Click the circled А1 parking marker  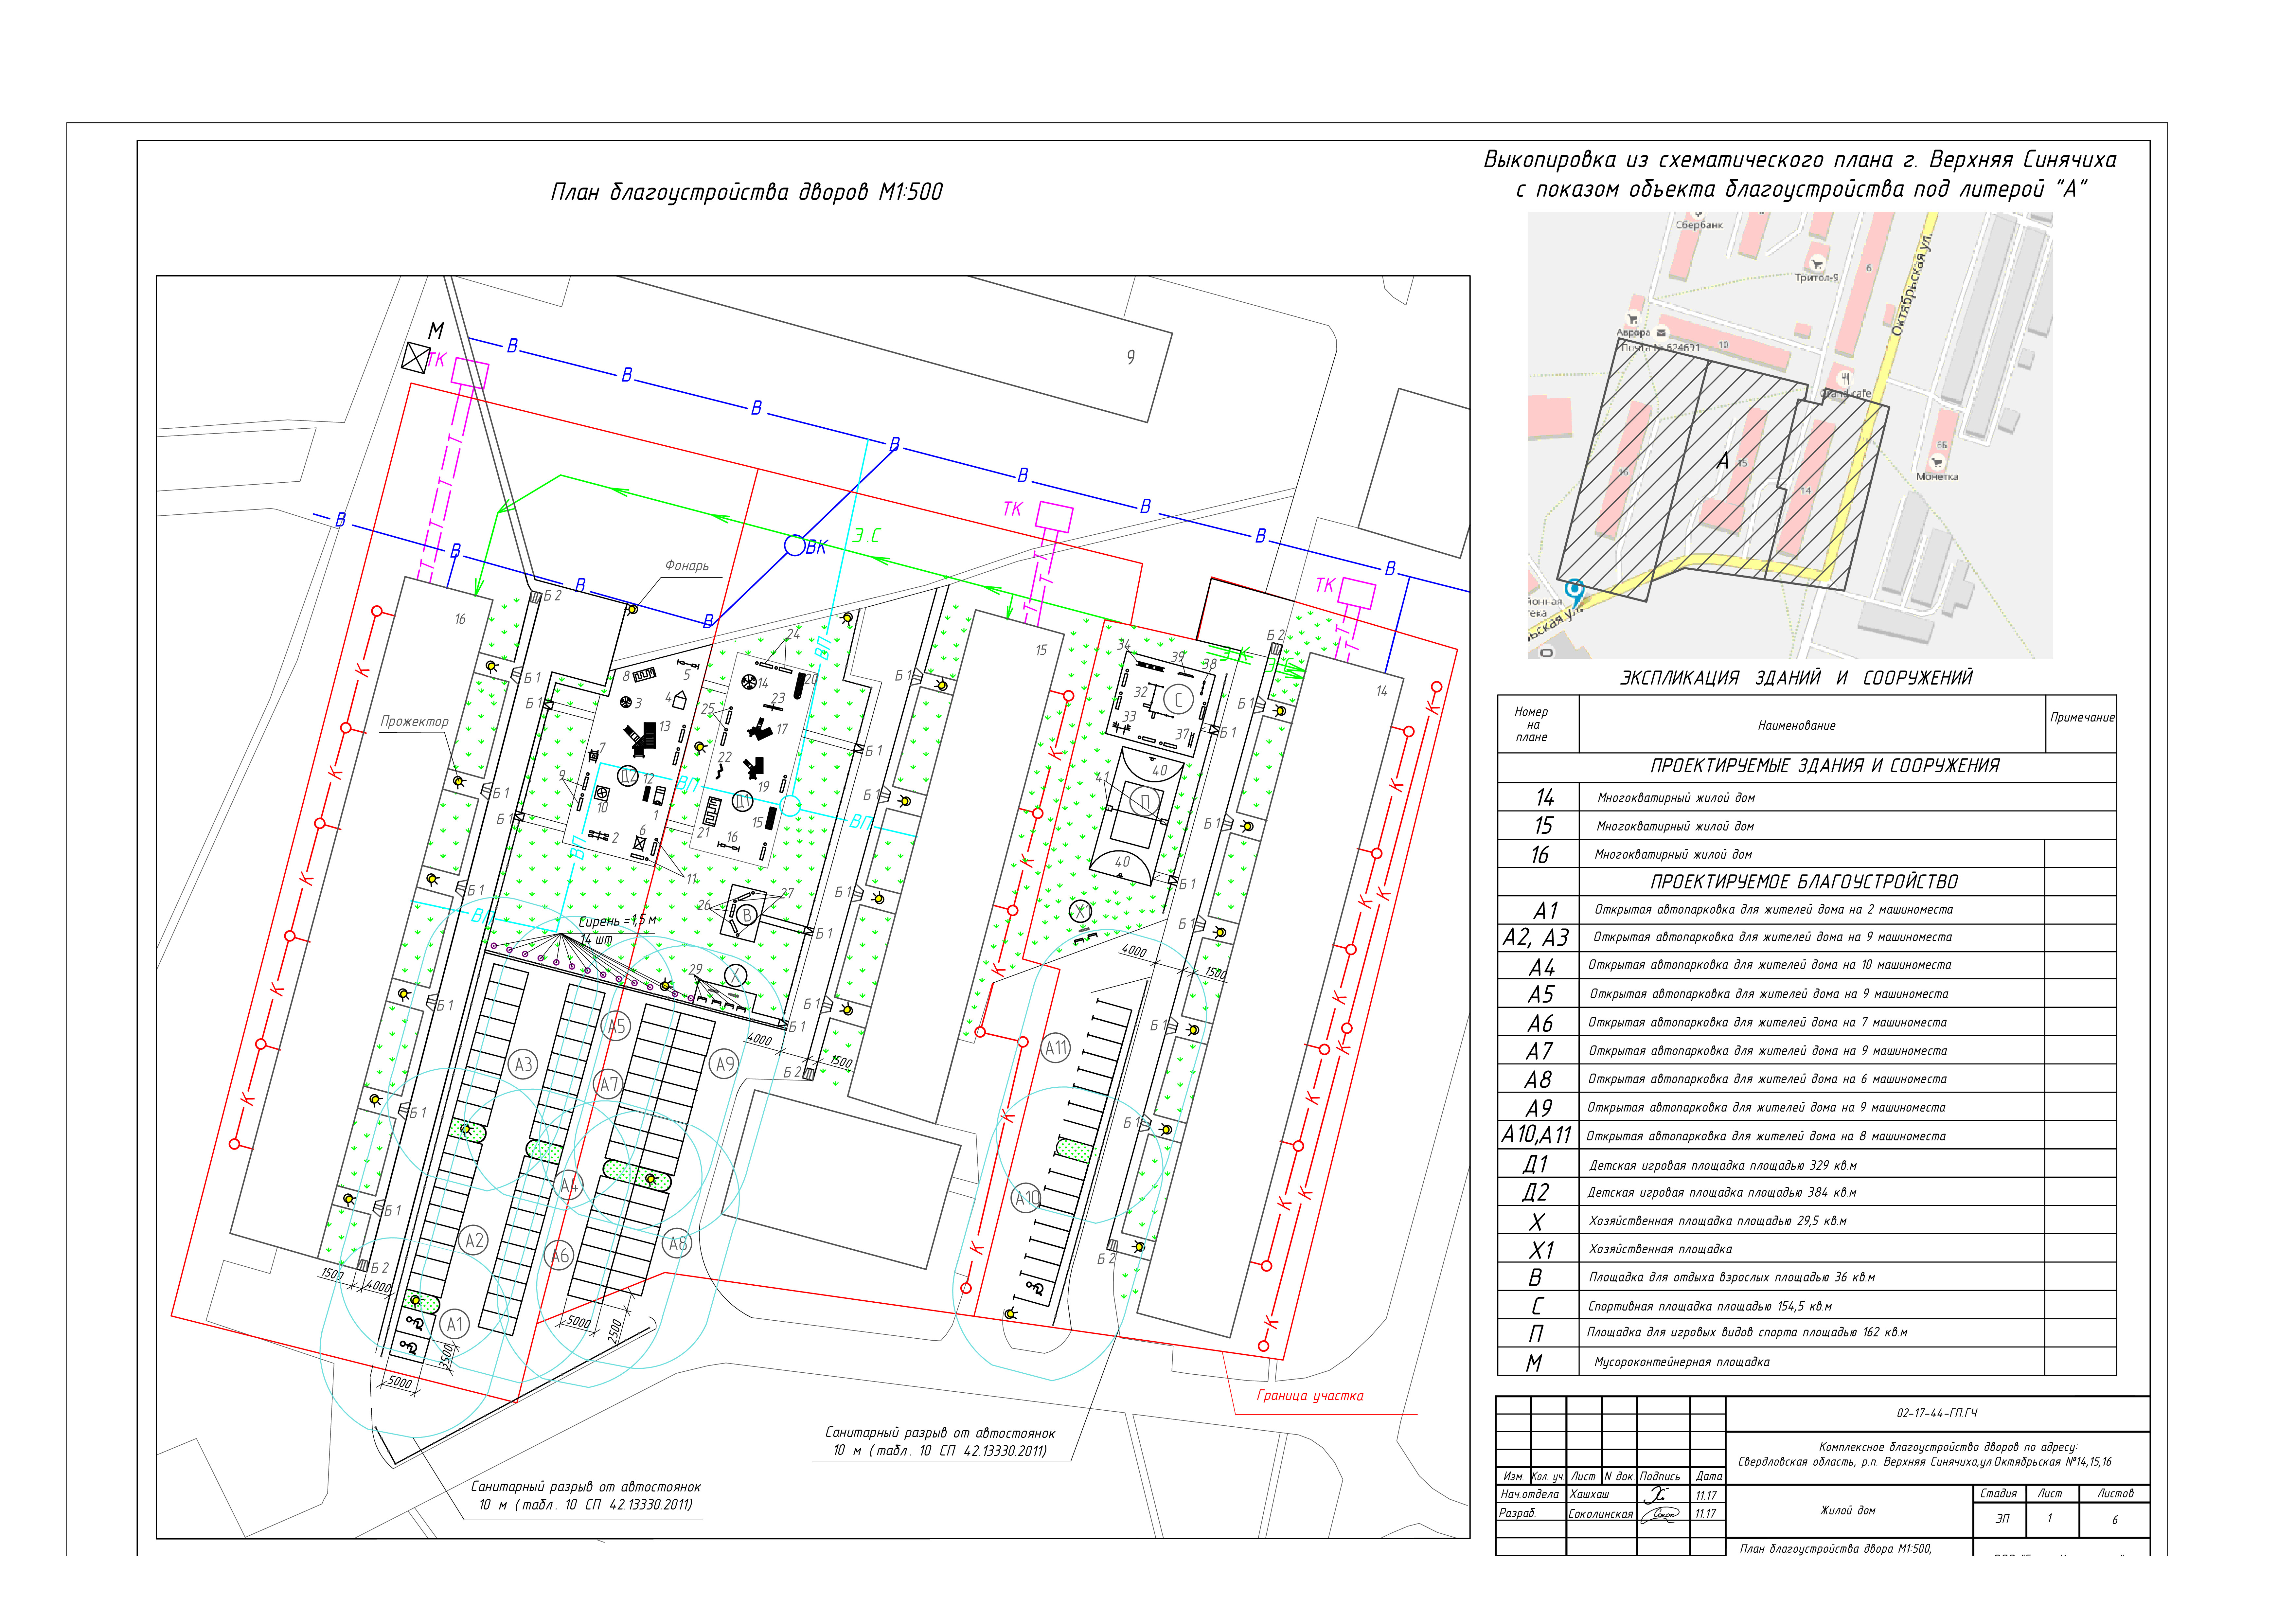455,1324
